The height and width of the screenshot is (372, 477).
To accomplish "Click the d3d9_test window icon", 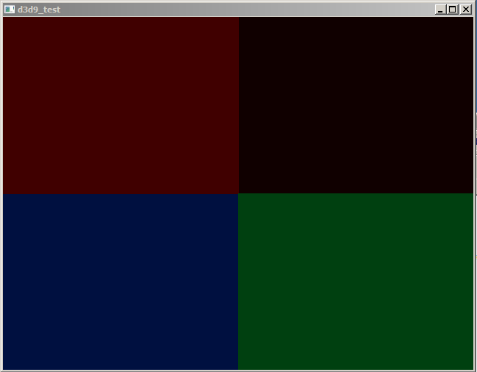I will click(x=10, y=10).
